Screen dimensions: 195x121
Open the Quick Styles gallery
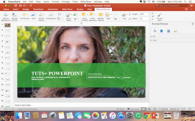pos(69,17)
